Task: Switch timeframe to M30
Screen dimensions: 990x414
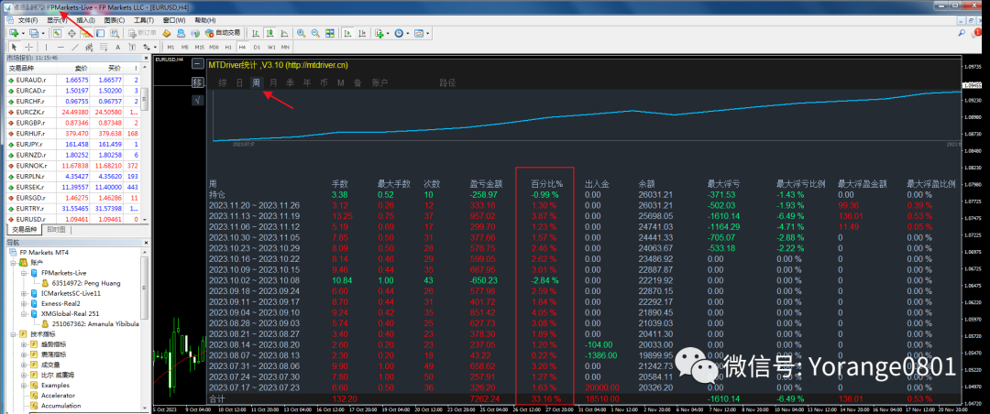Action: [214, 47]
